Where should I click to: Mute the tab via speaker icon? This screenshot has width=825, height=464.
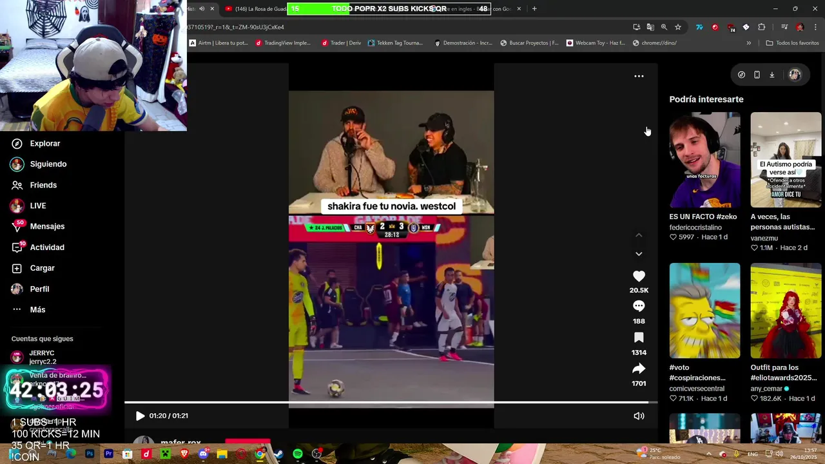point(202,9)
